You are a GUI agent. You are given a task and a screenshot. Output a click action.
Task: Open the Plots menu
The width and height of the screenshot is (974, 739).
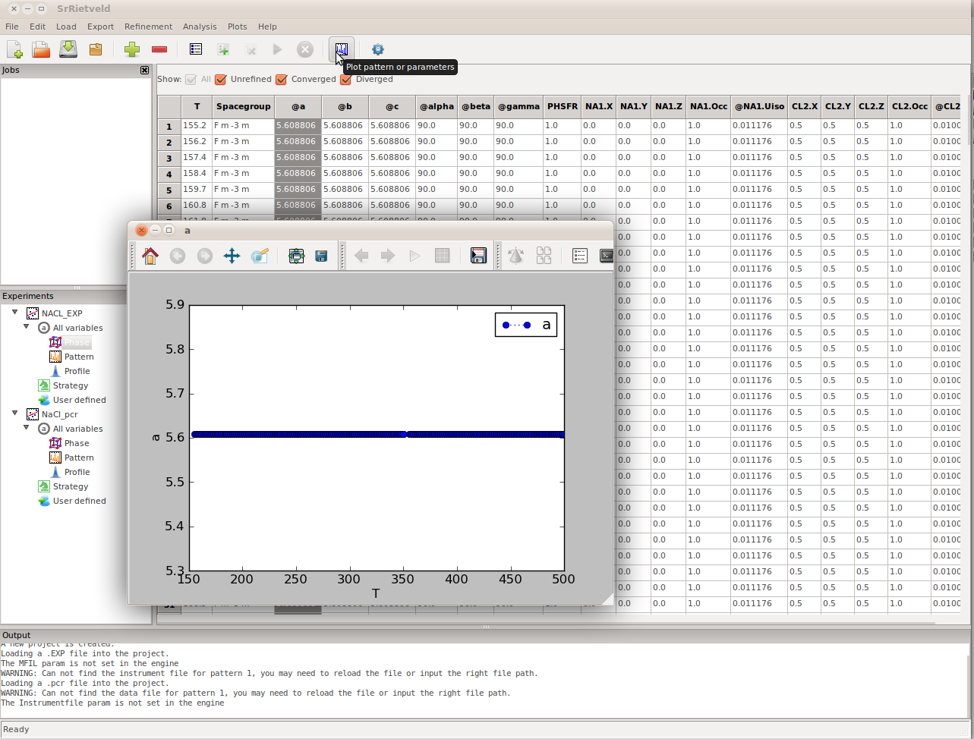238,27
